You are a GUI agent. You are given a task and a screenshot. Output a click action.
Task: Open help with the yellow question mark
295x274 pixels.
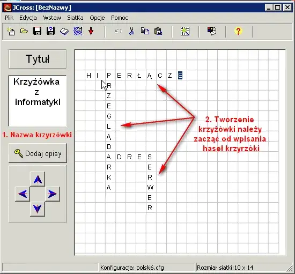(x=238, y=31)
